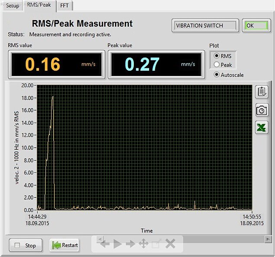Click the 20.00 y-axis maximum label
This screenshot has height=257, width=275.
[x=27, y=86]
